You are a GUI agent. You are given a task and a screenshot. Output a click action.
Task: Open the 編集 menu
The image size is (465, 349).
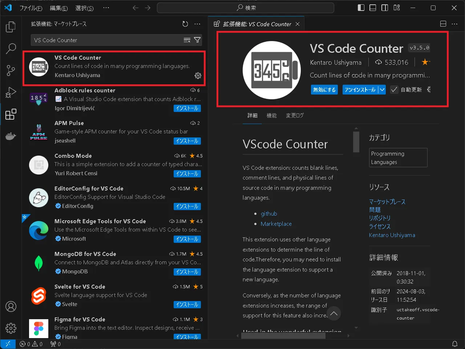[x=58, y=8]
